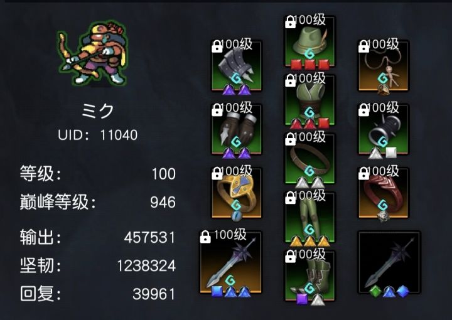Select the voodoo doll amulet slot
Viewport: 452px width, 320px height.
pos(383,66)
